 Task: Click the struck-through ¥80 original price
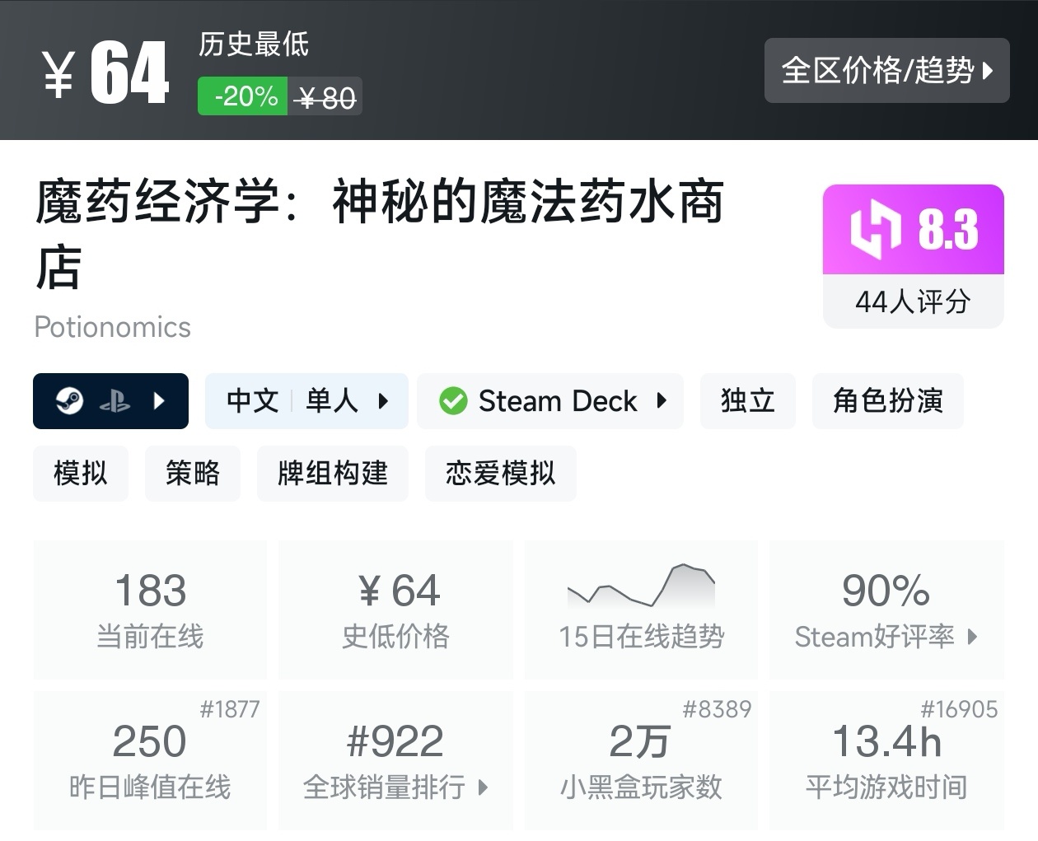click(327, 99)
